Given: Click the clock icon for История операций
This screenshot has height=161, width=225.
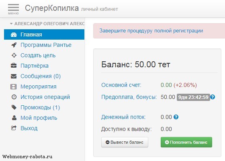Looking at the screenshot, I should pos(14,97).
